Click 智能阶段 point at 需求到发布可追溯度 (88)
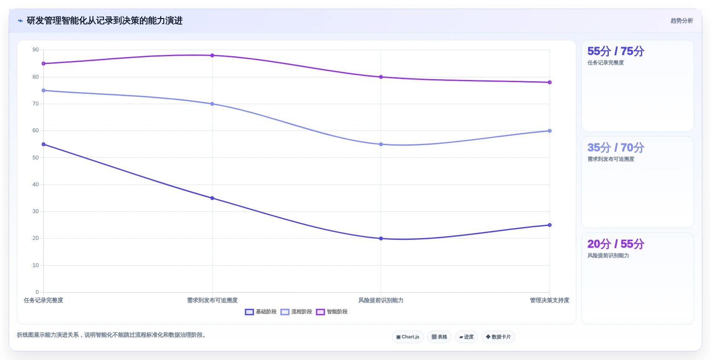The height and width of the screenshot is (360, 711). 212,55
